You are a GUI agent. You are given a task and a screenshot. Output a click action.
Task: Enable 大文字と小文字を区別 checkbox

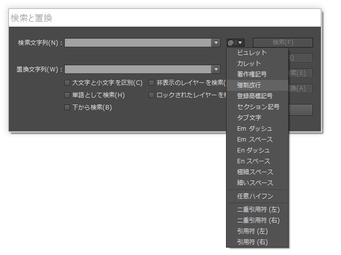pyautogui.click(x=67, y=83)
